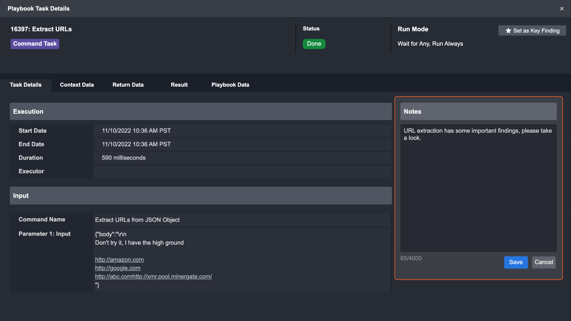Save the note
Viewport: 571px width, 321px height.
516,262
